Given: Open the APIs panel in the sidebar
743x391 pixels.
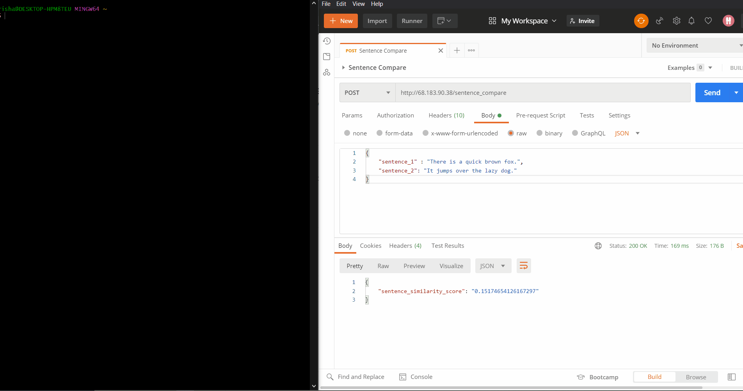Looking at the screenshot, I should click(x=327, y=72).
